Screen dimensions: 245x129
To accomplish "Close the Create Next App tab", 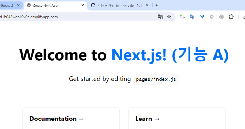I will coord(83,6).
